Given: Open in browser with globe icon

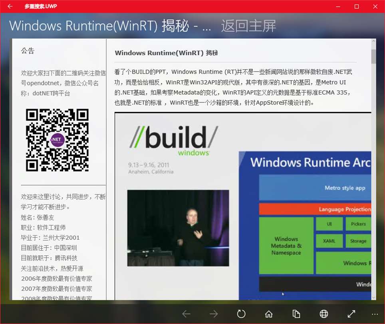Looking at the screenshot, I should (x=323, y=314).
